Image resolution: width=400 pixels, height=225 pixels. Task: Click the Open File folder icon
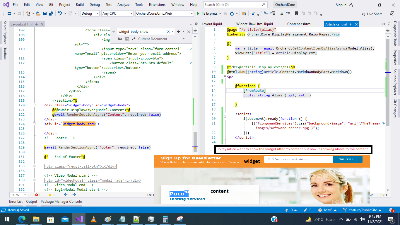coord(38,13)
